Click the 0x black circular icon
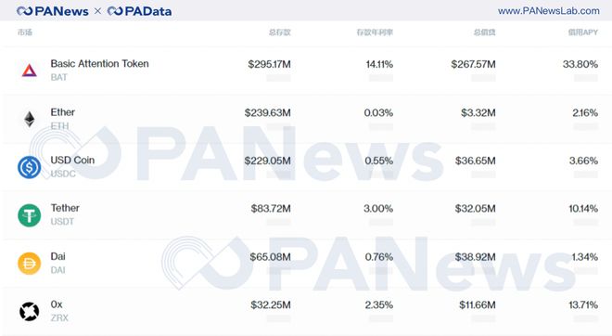 coord(30,311)
